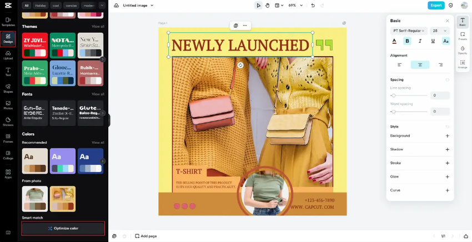Reset the Spacing settings
The height and width of the screenshot is (242, 472).
pos(448,80)
